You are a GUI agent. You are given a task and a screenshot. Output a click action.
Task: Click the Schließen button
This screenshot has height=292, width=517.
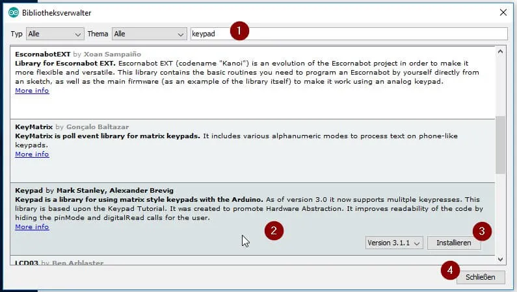[x=481, y=277]
